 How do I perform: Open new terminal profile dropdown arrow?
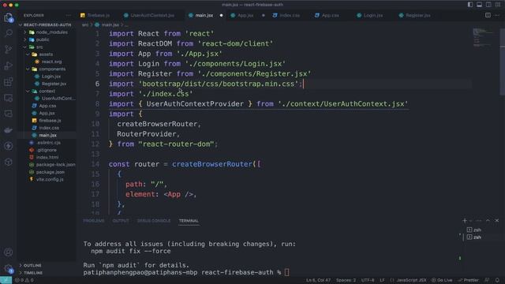point(471,221)
